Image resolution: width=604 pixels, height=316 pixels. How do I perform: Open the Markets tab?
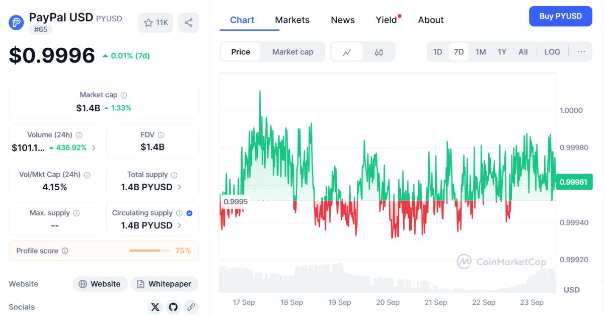[292, 20]
